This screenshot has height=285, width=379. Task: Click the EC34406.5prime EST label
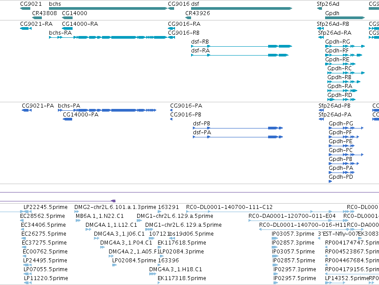tap(44, 225)
